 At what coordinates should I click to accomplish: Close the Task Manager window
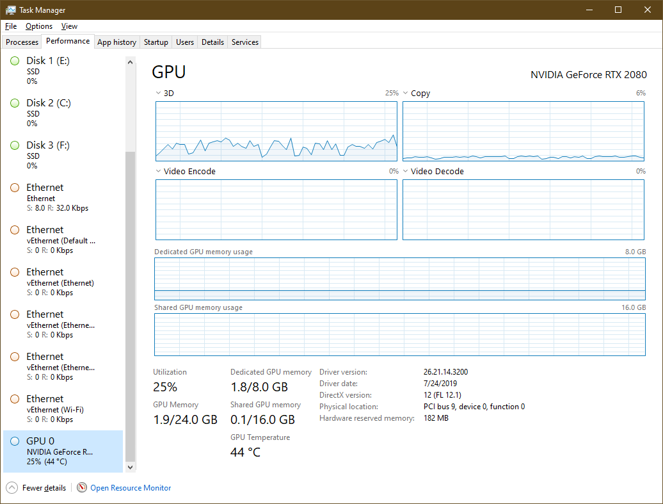[648, 10]
